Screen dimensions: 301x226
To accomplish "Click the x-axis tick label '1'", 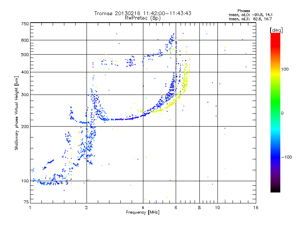I will point(30,208).
